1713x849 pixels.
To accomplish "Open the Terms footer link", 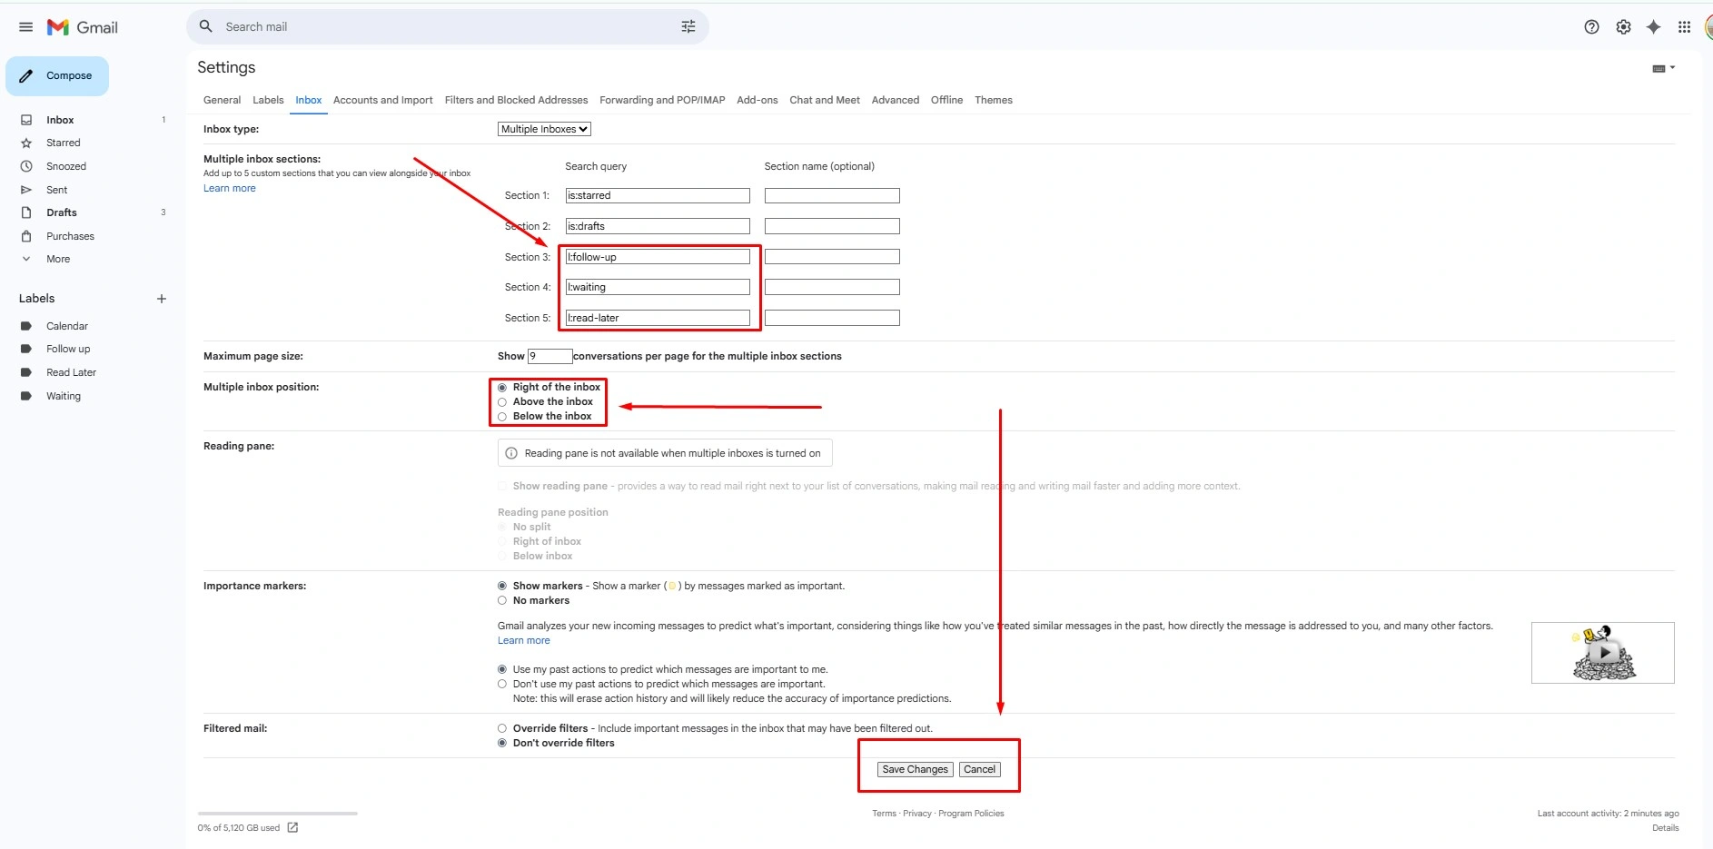I will 884,814.
